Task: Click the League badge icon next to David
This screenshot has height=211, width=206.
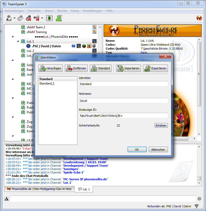Action: click(78, 46)
